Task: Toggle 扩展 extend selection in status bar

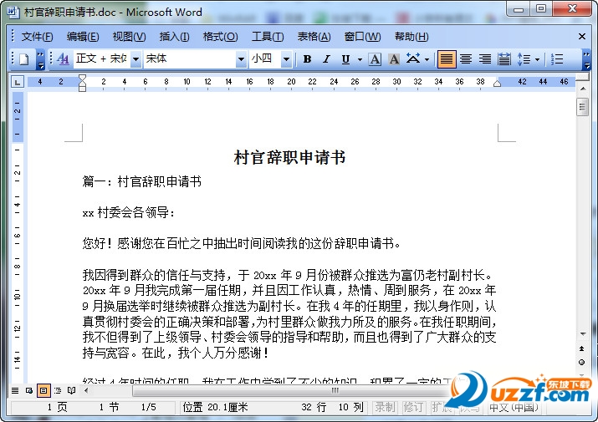Action: click(442, 408)
